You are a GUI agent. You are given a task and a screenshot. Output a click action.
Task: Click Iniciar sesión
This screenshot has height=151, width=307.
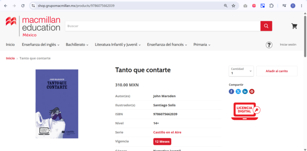point(288,45)
